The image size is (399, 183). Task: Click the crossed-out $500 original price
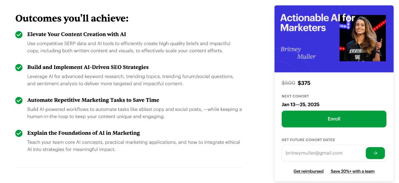(288, 83)
